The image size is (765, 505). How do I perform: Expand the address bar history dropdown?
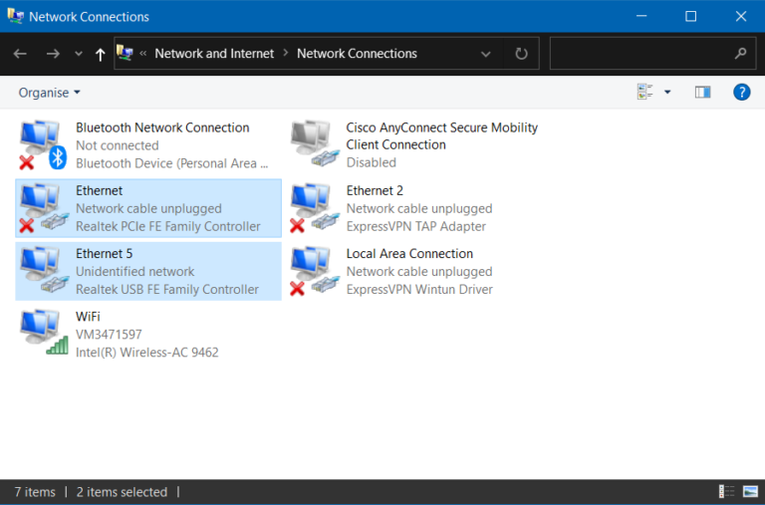pyautogui.click(x=486, y=54)
